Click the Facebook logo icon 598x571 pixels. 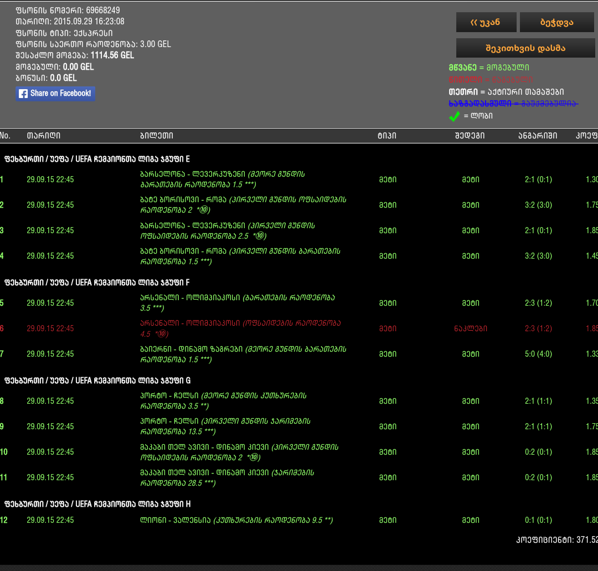(23, 94)
